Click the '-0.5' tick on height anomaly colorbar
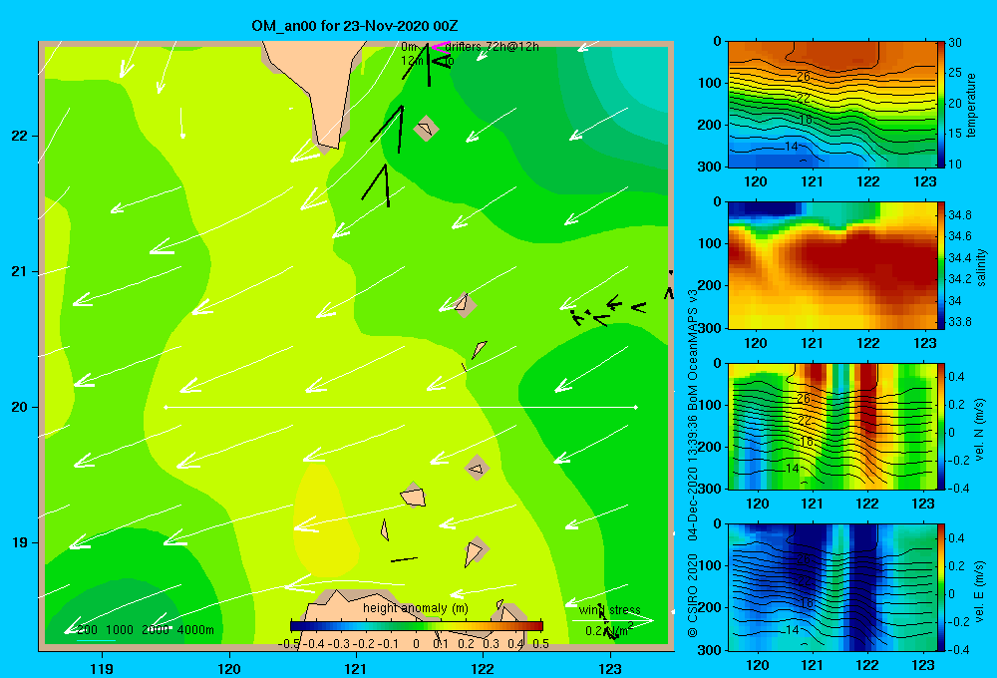This screenshot has width=997, height=678. pos(288,644)
